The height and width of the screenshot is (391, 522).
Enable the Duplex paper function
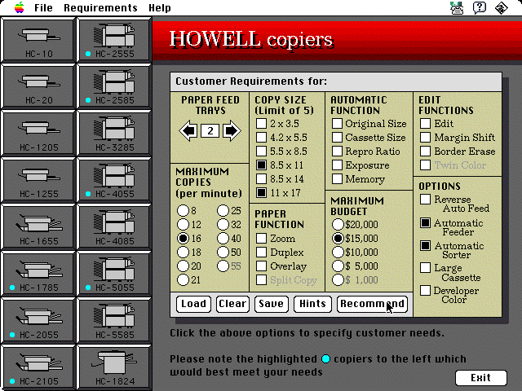pyautogui.click(x=261, y=253)
